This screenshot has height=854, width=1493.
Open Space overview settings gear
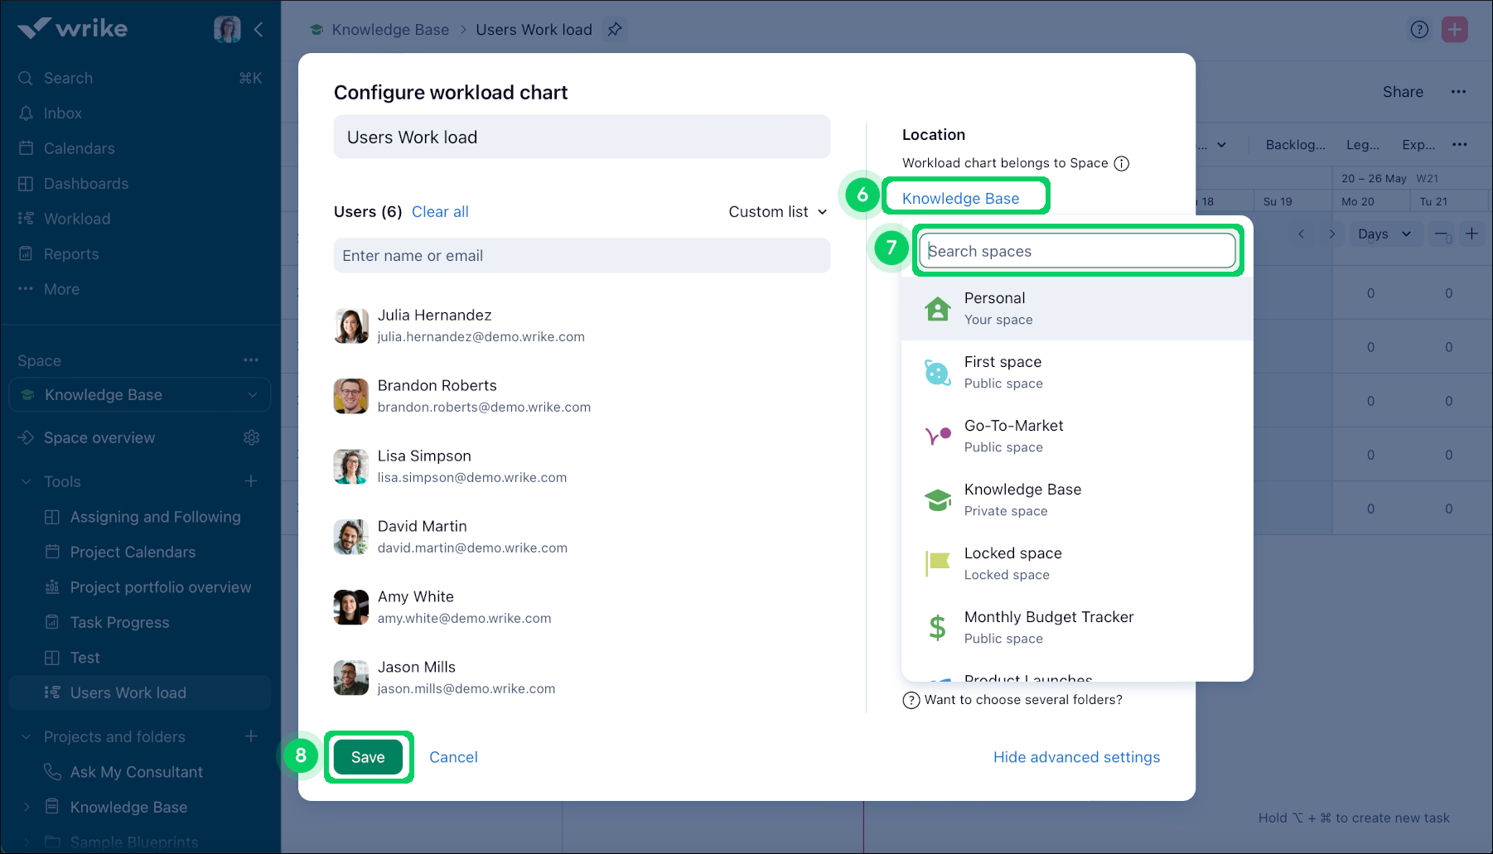click(252, 437)
